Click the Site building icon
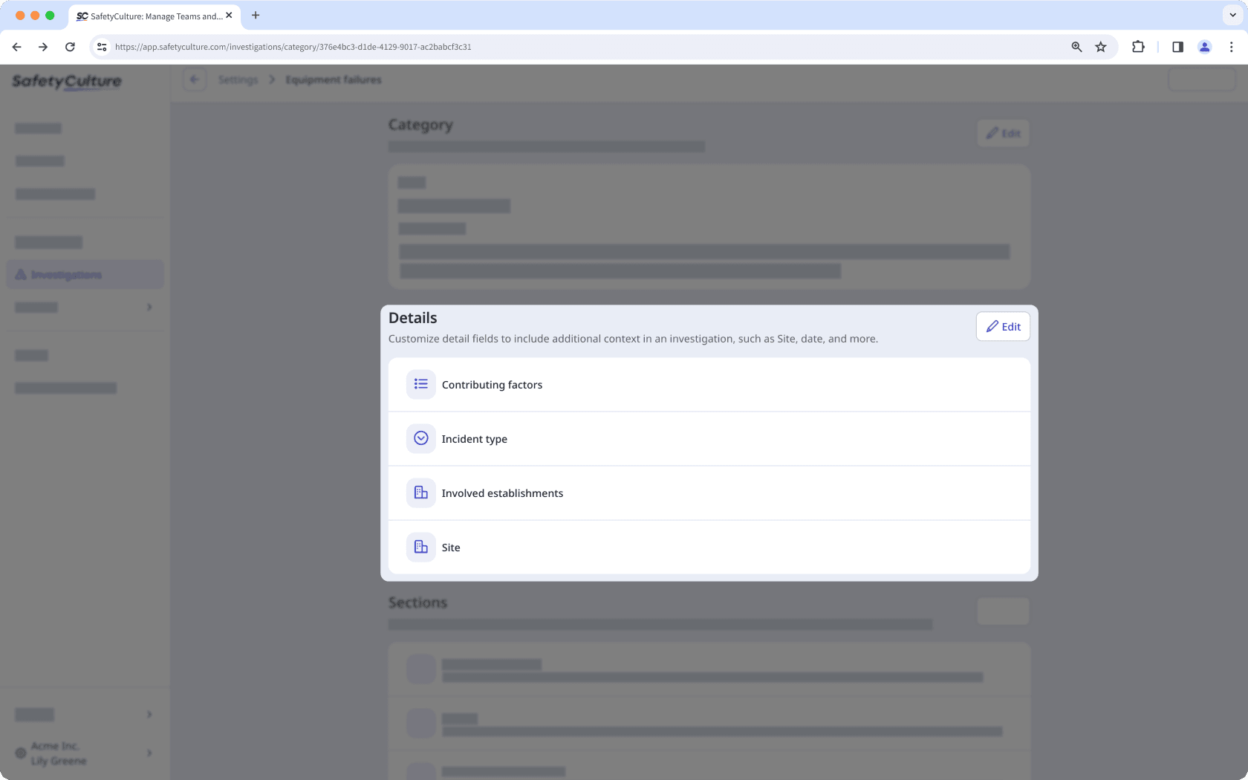This screenshot has width=1248, height=780. pos(420,547)
